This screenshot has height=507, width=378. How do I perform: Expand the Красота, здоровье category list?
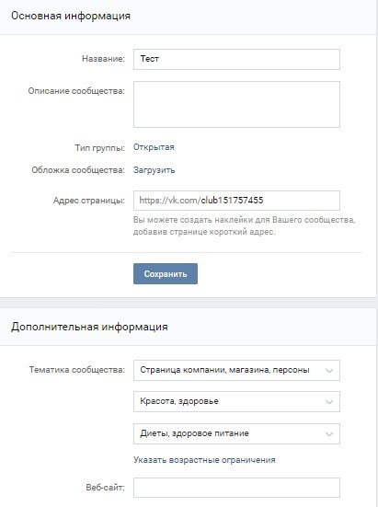click(236, 401)
